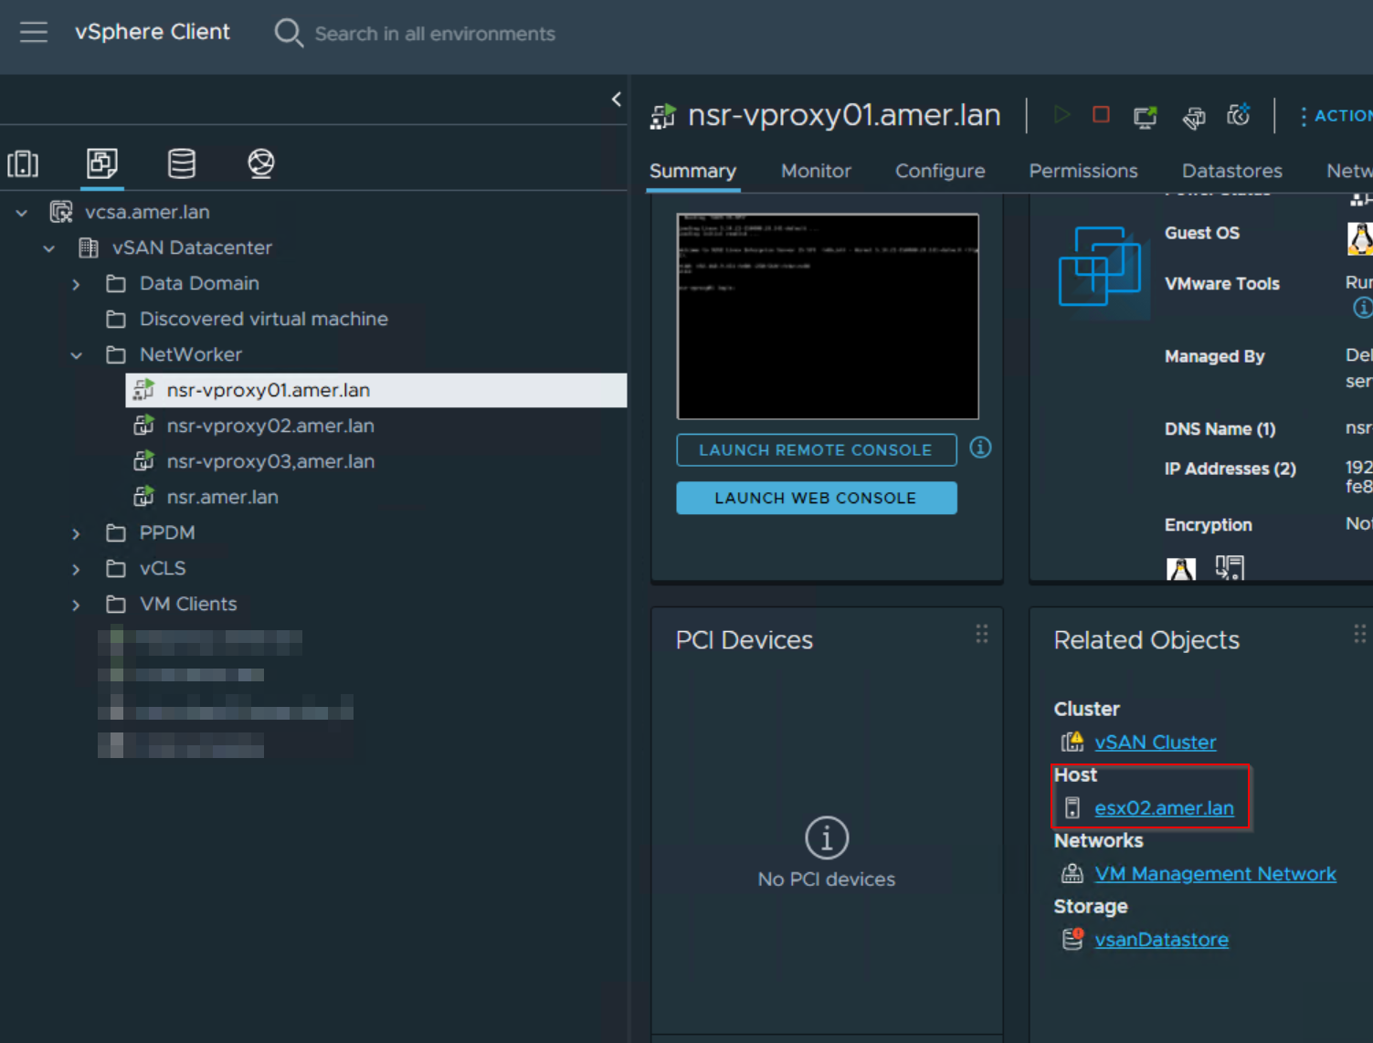Open the snapshot management icon
The image size is (1373, 1043).
1194,117
